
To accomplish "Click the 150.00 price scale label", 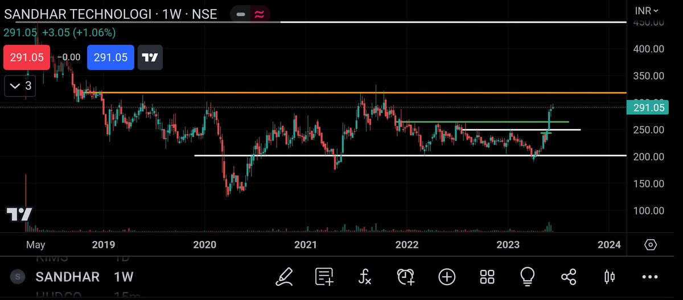I will pyautogui.click(x=649, y=184).
